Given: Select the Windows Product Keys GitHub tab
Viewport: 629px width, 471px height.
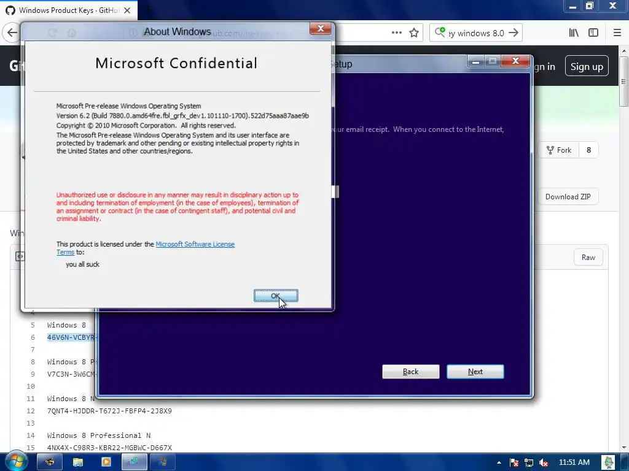Looking at the screenshot, I should click(x=69, y=10).
